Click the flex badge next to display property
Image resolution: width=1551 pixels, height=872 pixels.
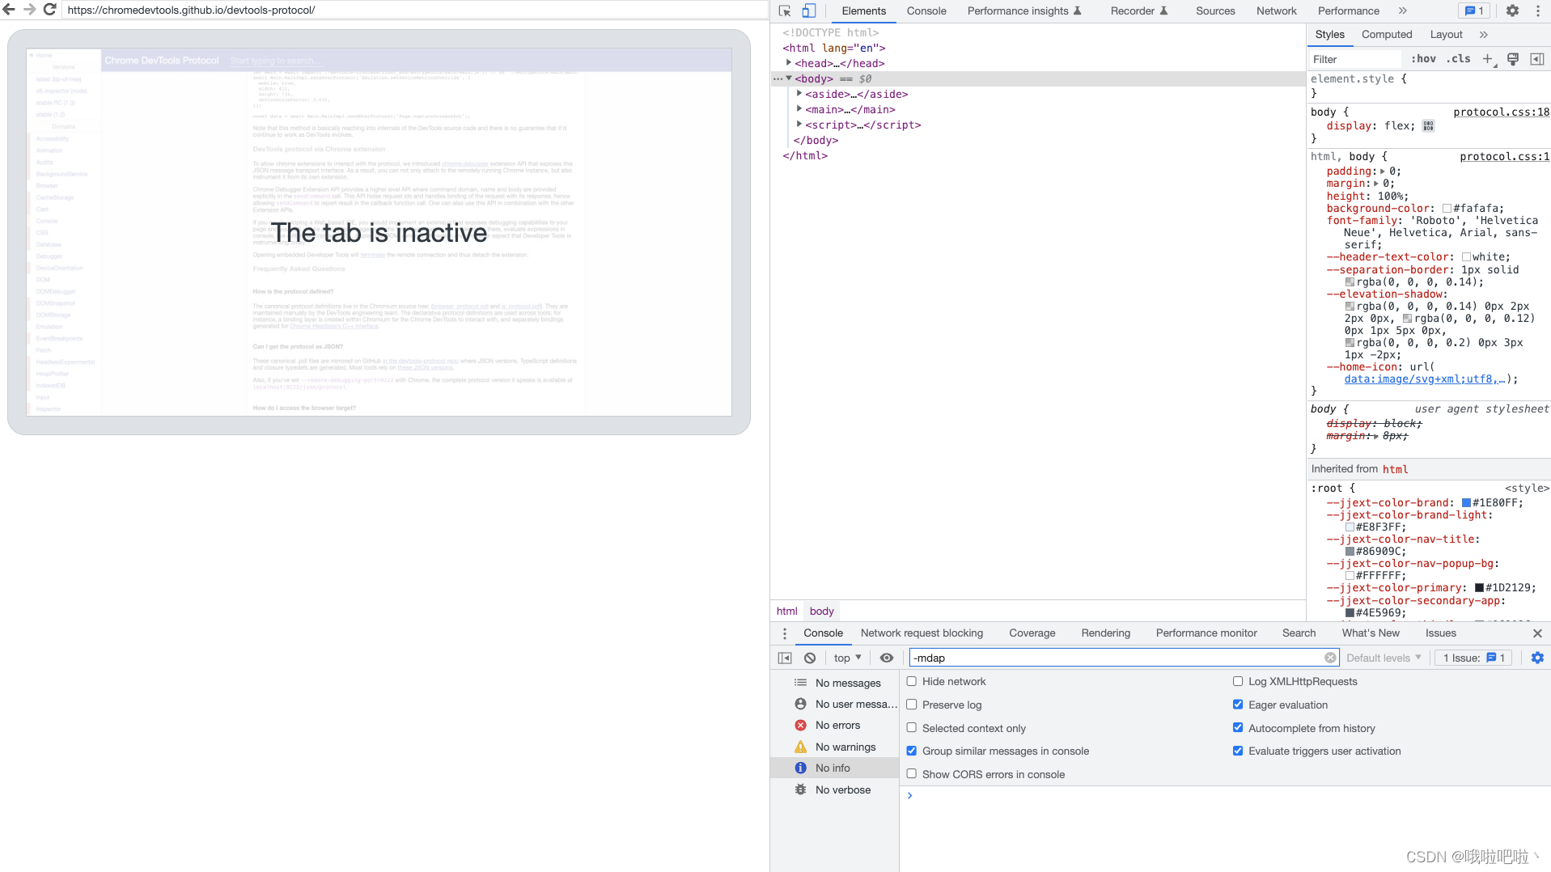(x=1429, y=125)
